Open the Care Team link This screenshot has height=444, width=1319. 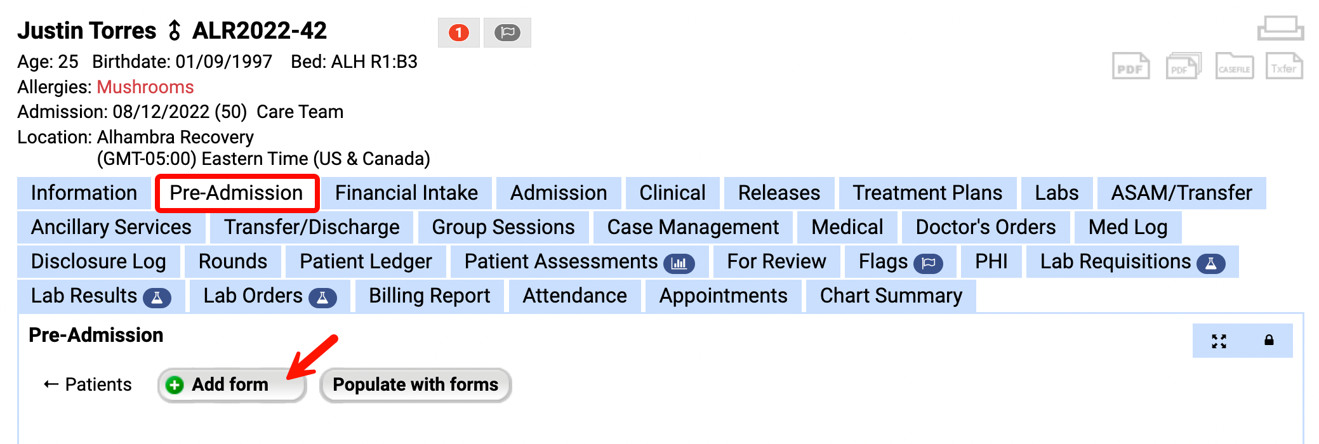pyautogui.click(x=299, y=112)
